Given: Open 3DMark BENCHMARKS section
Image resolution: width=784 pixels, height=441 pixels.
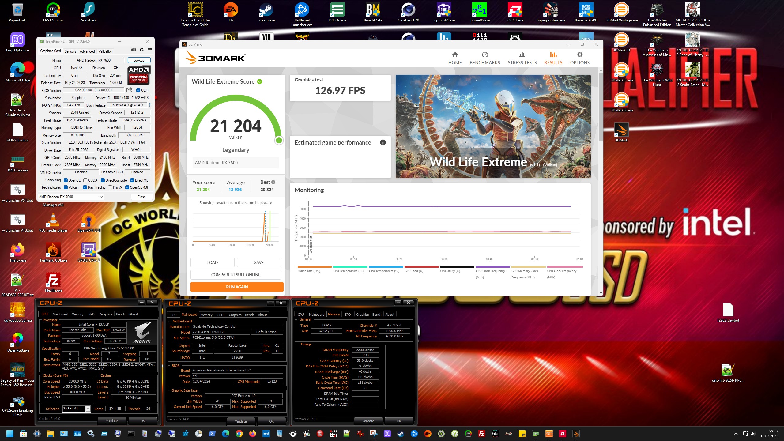Looking at the screenshot, I should [x=485, y=58].
